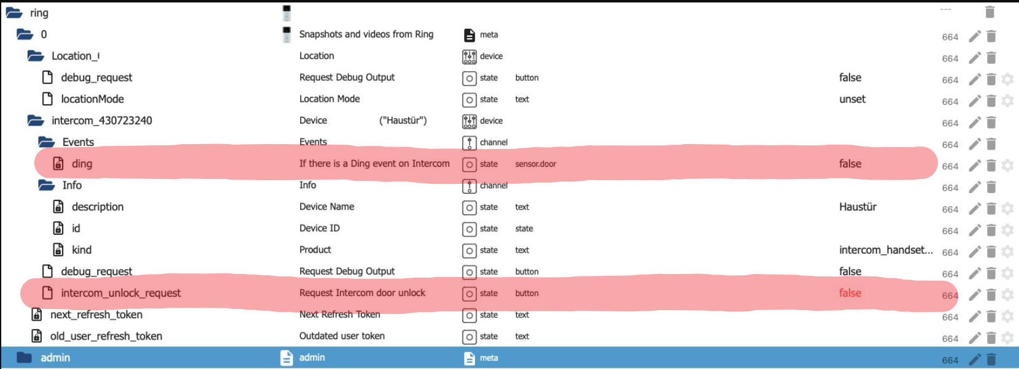Screen dimensions: 1019x369
Task: Toggle false value of intercom_unlock_request
Action: pyautogui.click(x=850, y=293)
